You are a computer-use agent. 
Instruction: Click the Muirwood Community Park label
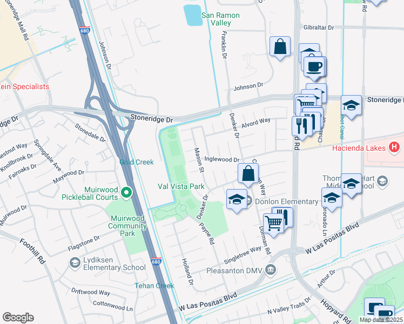click(x=127, y=226)
